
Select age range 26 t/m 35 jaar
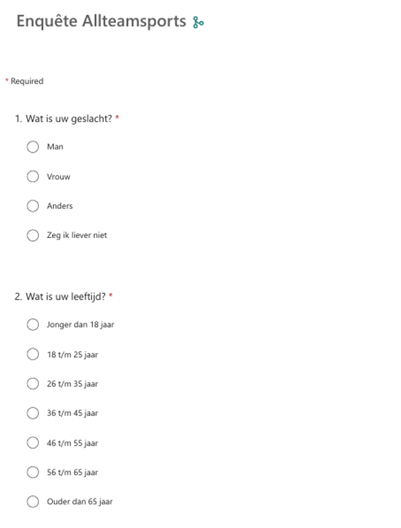coord(33,383)
